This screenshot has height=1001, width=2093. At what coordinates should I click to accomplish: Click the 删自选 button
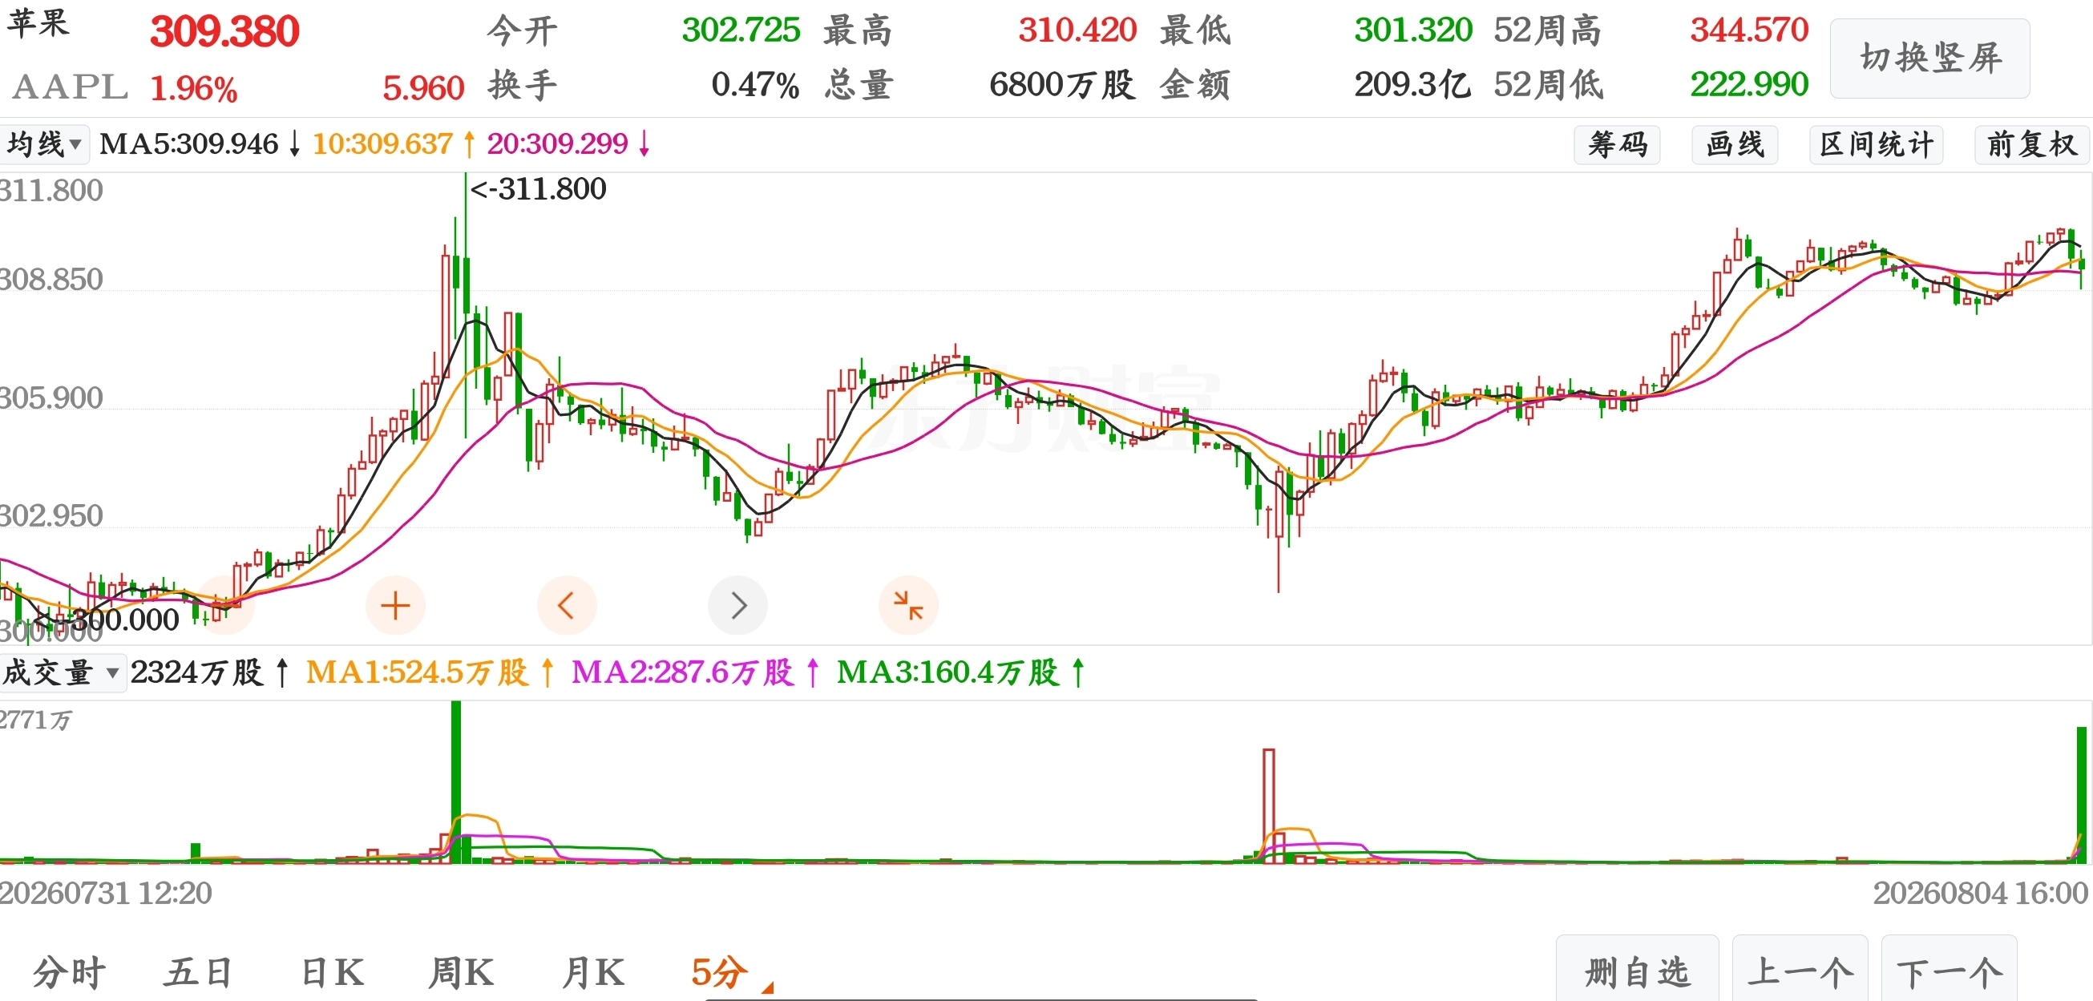pyautogui.click(x=1637, y=970)
